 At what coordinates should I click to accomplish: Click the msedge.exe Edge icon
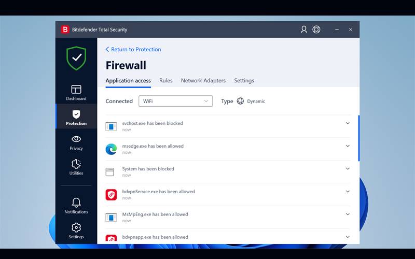click(x=111, y=149)
